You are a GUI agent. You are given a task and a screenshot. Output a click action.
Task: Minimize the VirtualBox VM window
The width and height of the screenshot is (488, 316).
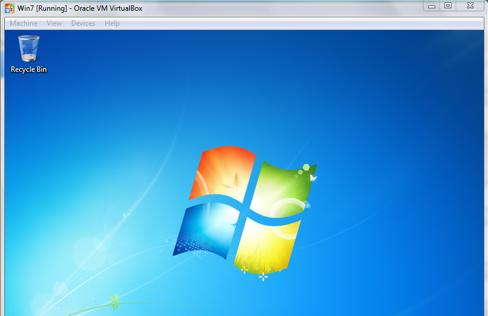point(431,6)
